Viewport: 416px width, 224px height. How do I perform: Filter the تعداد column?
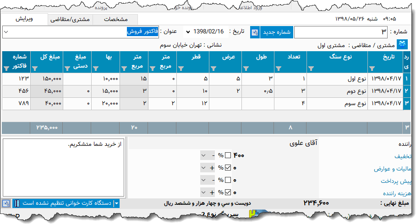point(278,69)
